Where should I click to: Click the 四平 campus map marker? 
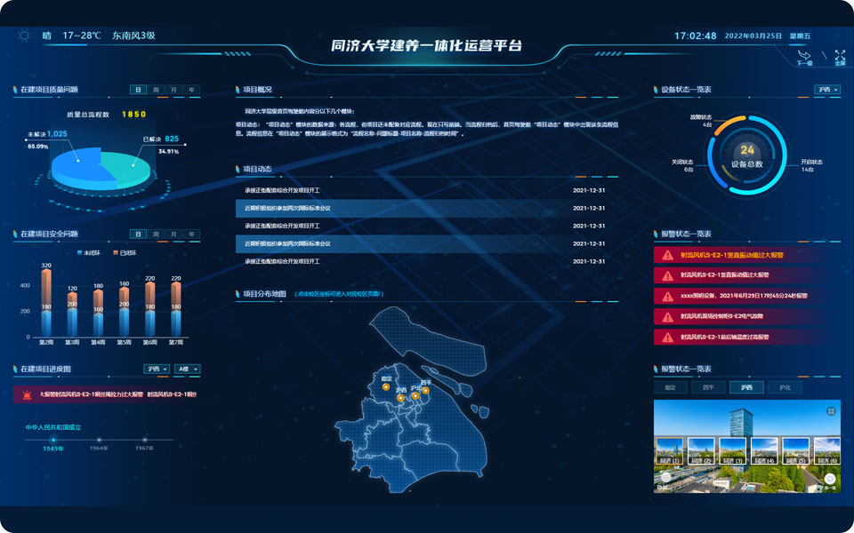coord(425,391)
